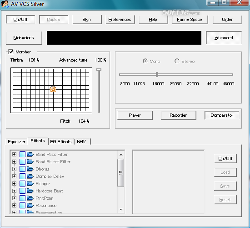Select the Hardcore Beat label
The width and height of the screenshot is (250, 228).
49,191
